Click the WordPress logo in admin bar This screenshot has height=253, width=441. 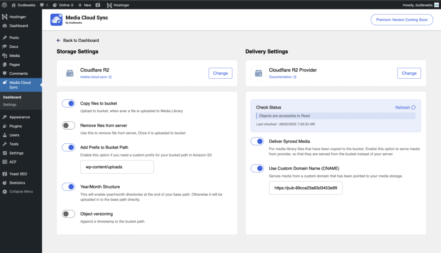pyautogui.click(x=5, y=5)
